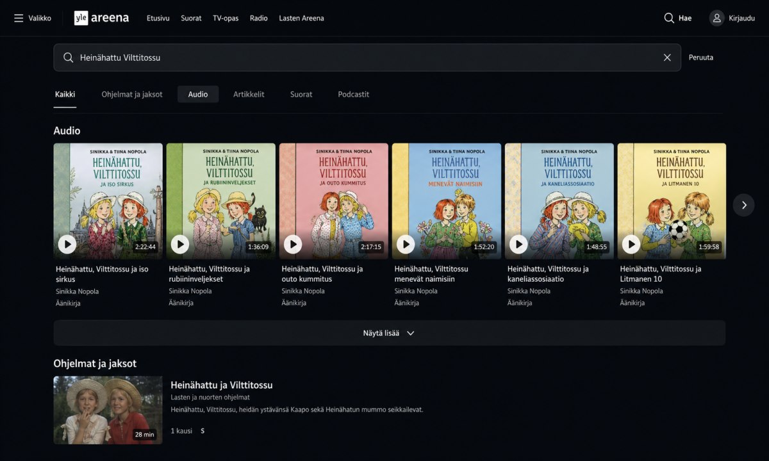
Task: Select the Artikkelit results tab
Action: pos(249,94)
